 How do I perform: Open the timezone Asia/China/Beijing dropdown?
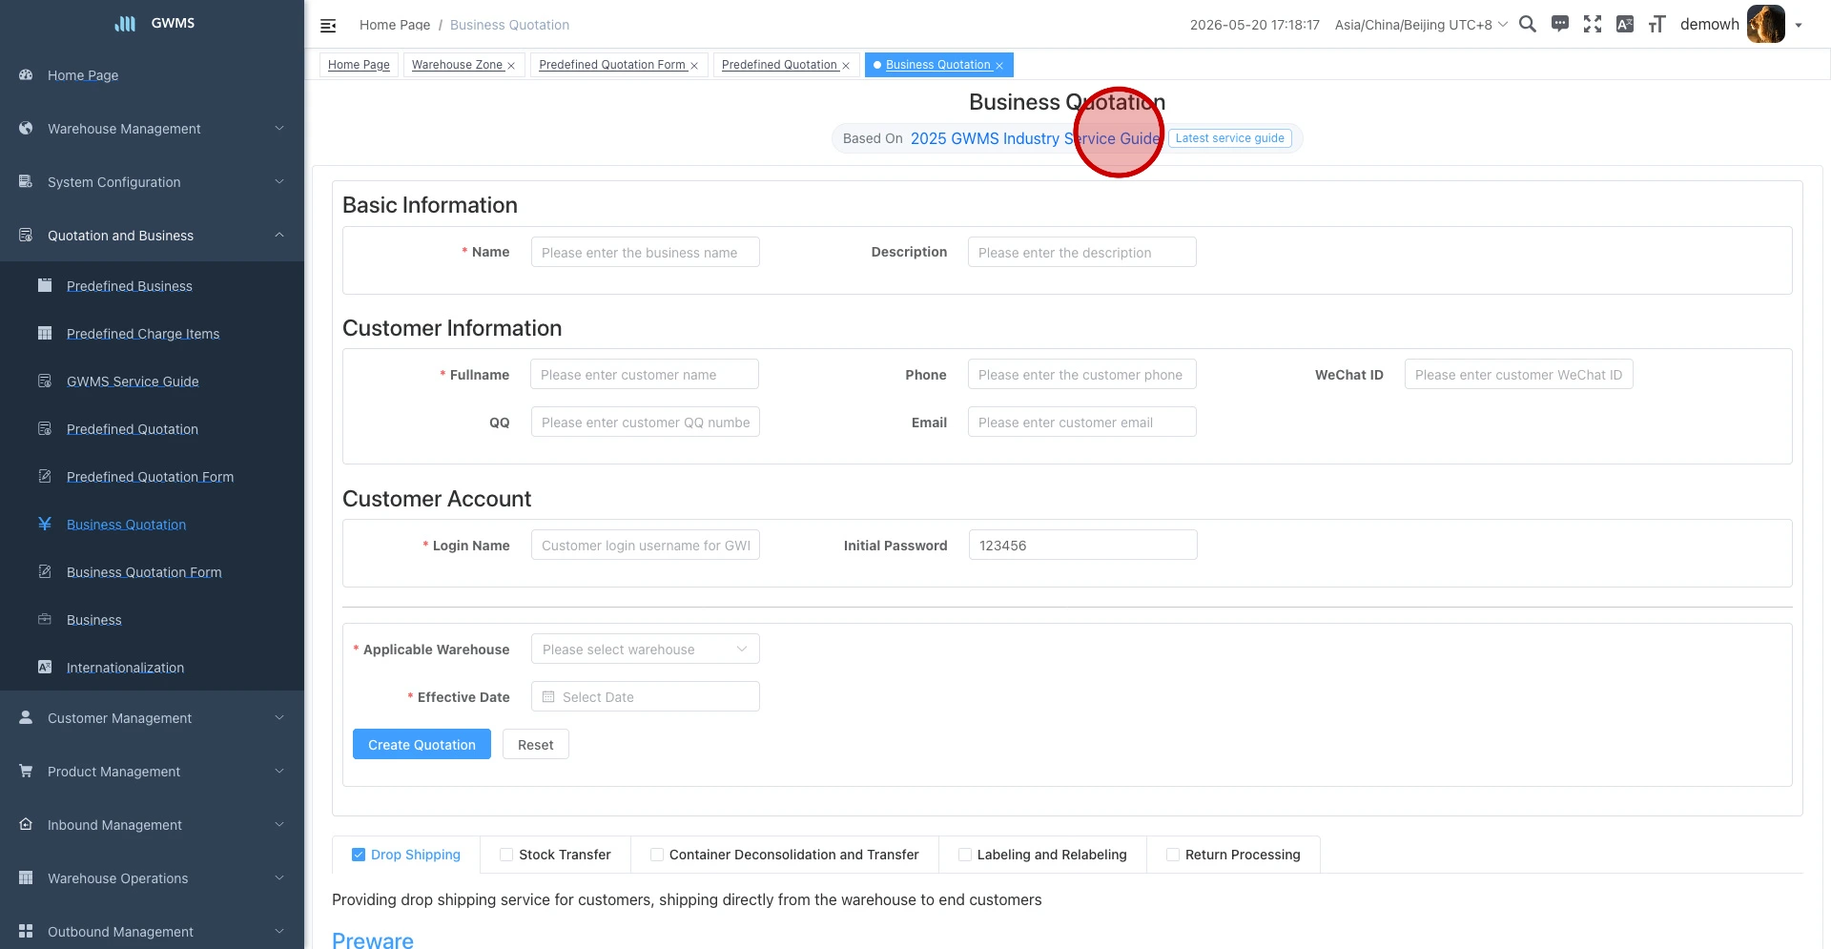[x=1421, y=25]
